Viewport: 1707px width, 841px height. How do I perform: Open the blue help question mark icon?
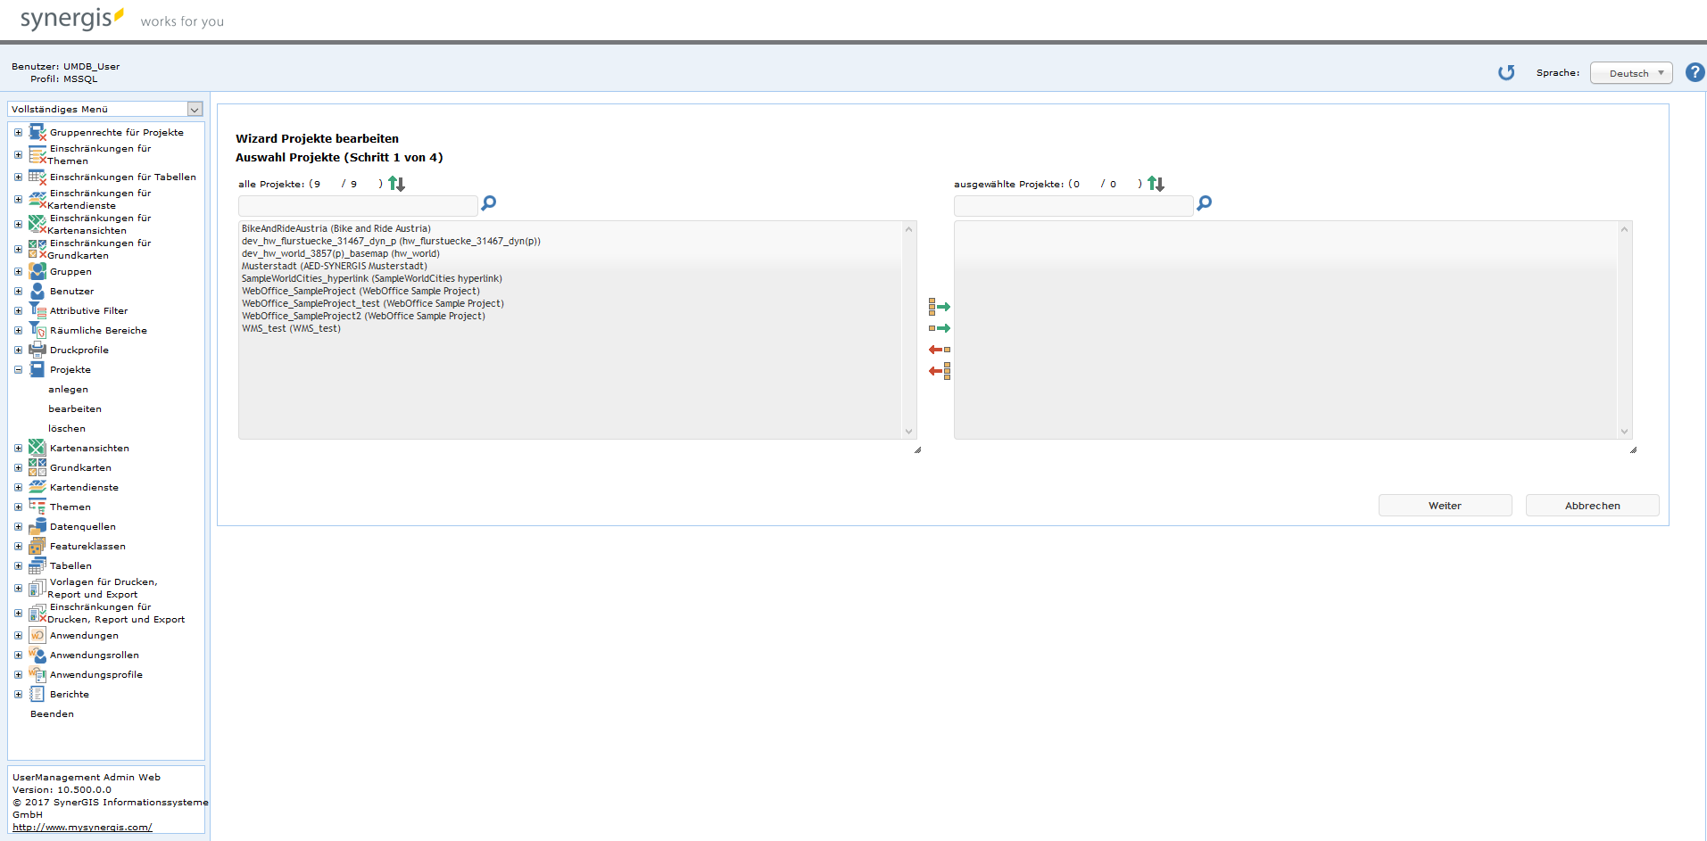(1695, 72)
